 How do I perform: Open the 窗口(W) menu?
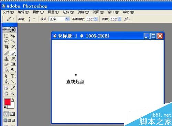pyautogui.click(x=114, y=12)
